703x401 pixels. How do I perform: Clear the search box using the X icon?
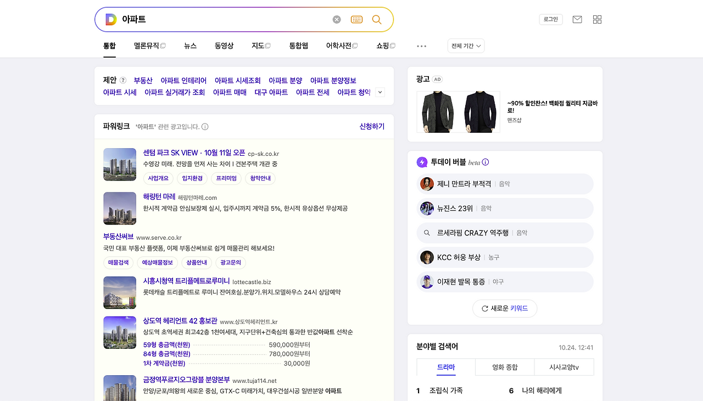tap(336, 19)
